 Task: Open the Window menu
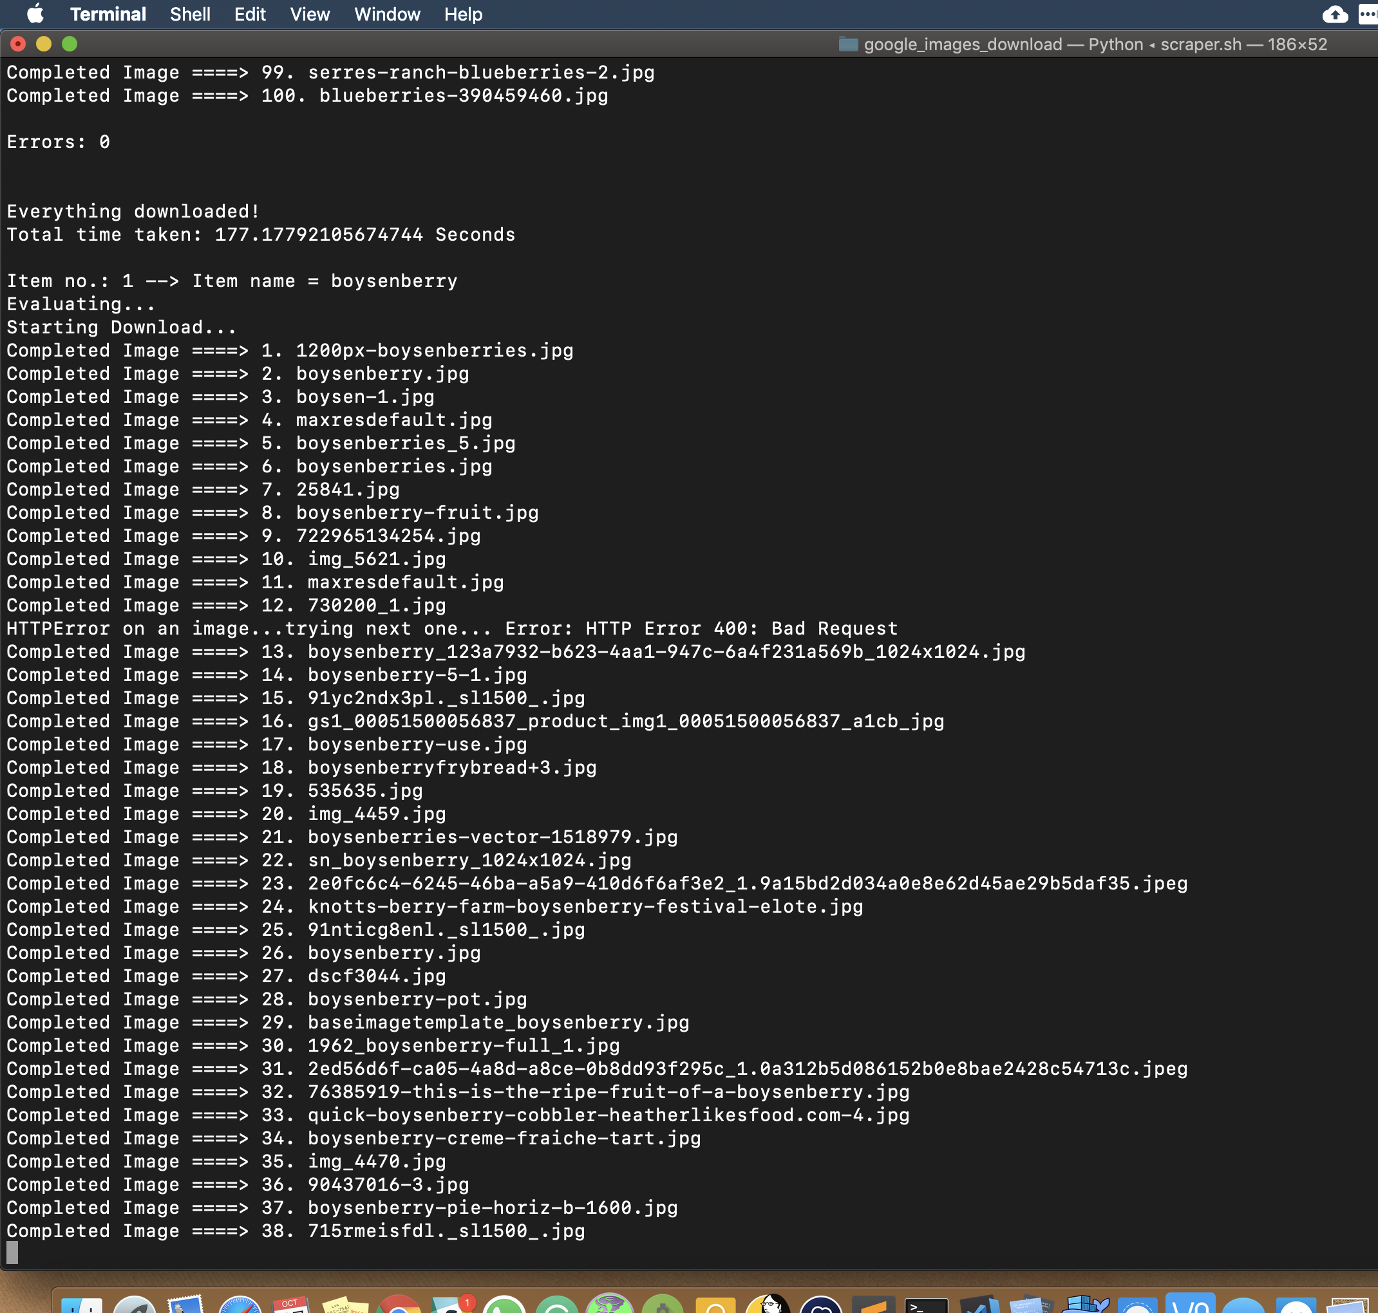pyautogui.click(x=386, y=14)
